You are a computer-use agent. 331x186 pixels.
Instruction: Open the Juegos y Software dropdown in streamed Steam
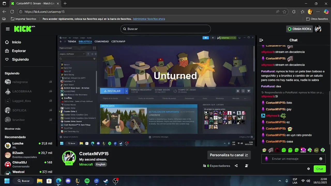click(x=72, y=54)
